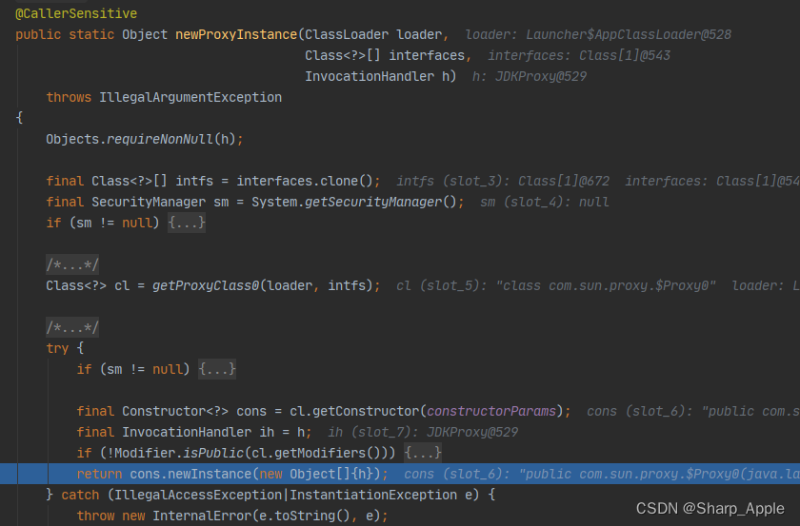Expand folded block of 'if (sm != null)' inside try

pos(217,369)
